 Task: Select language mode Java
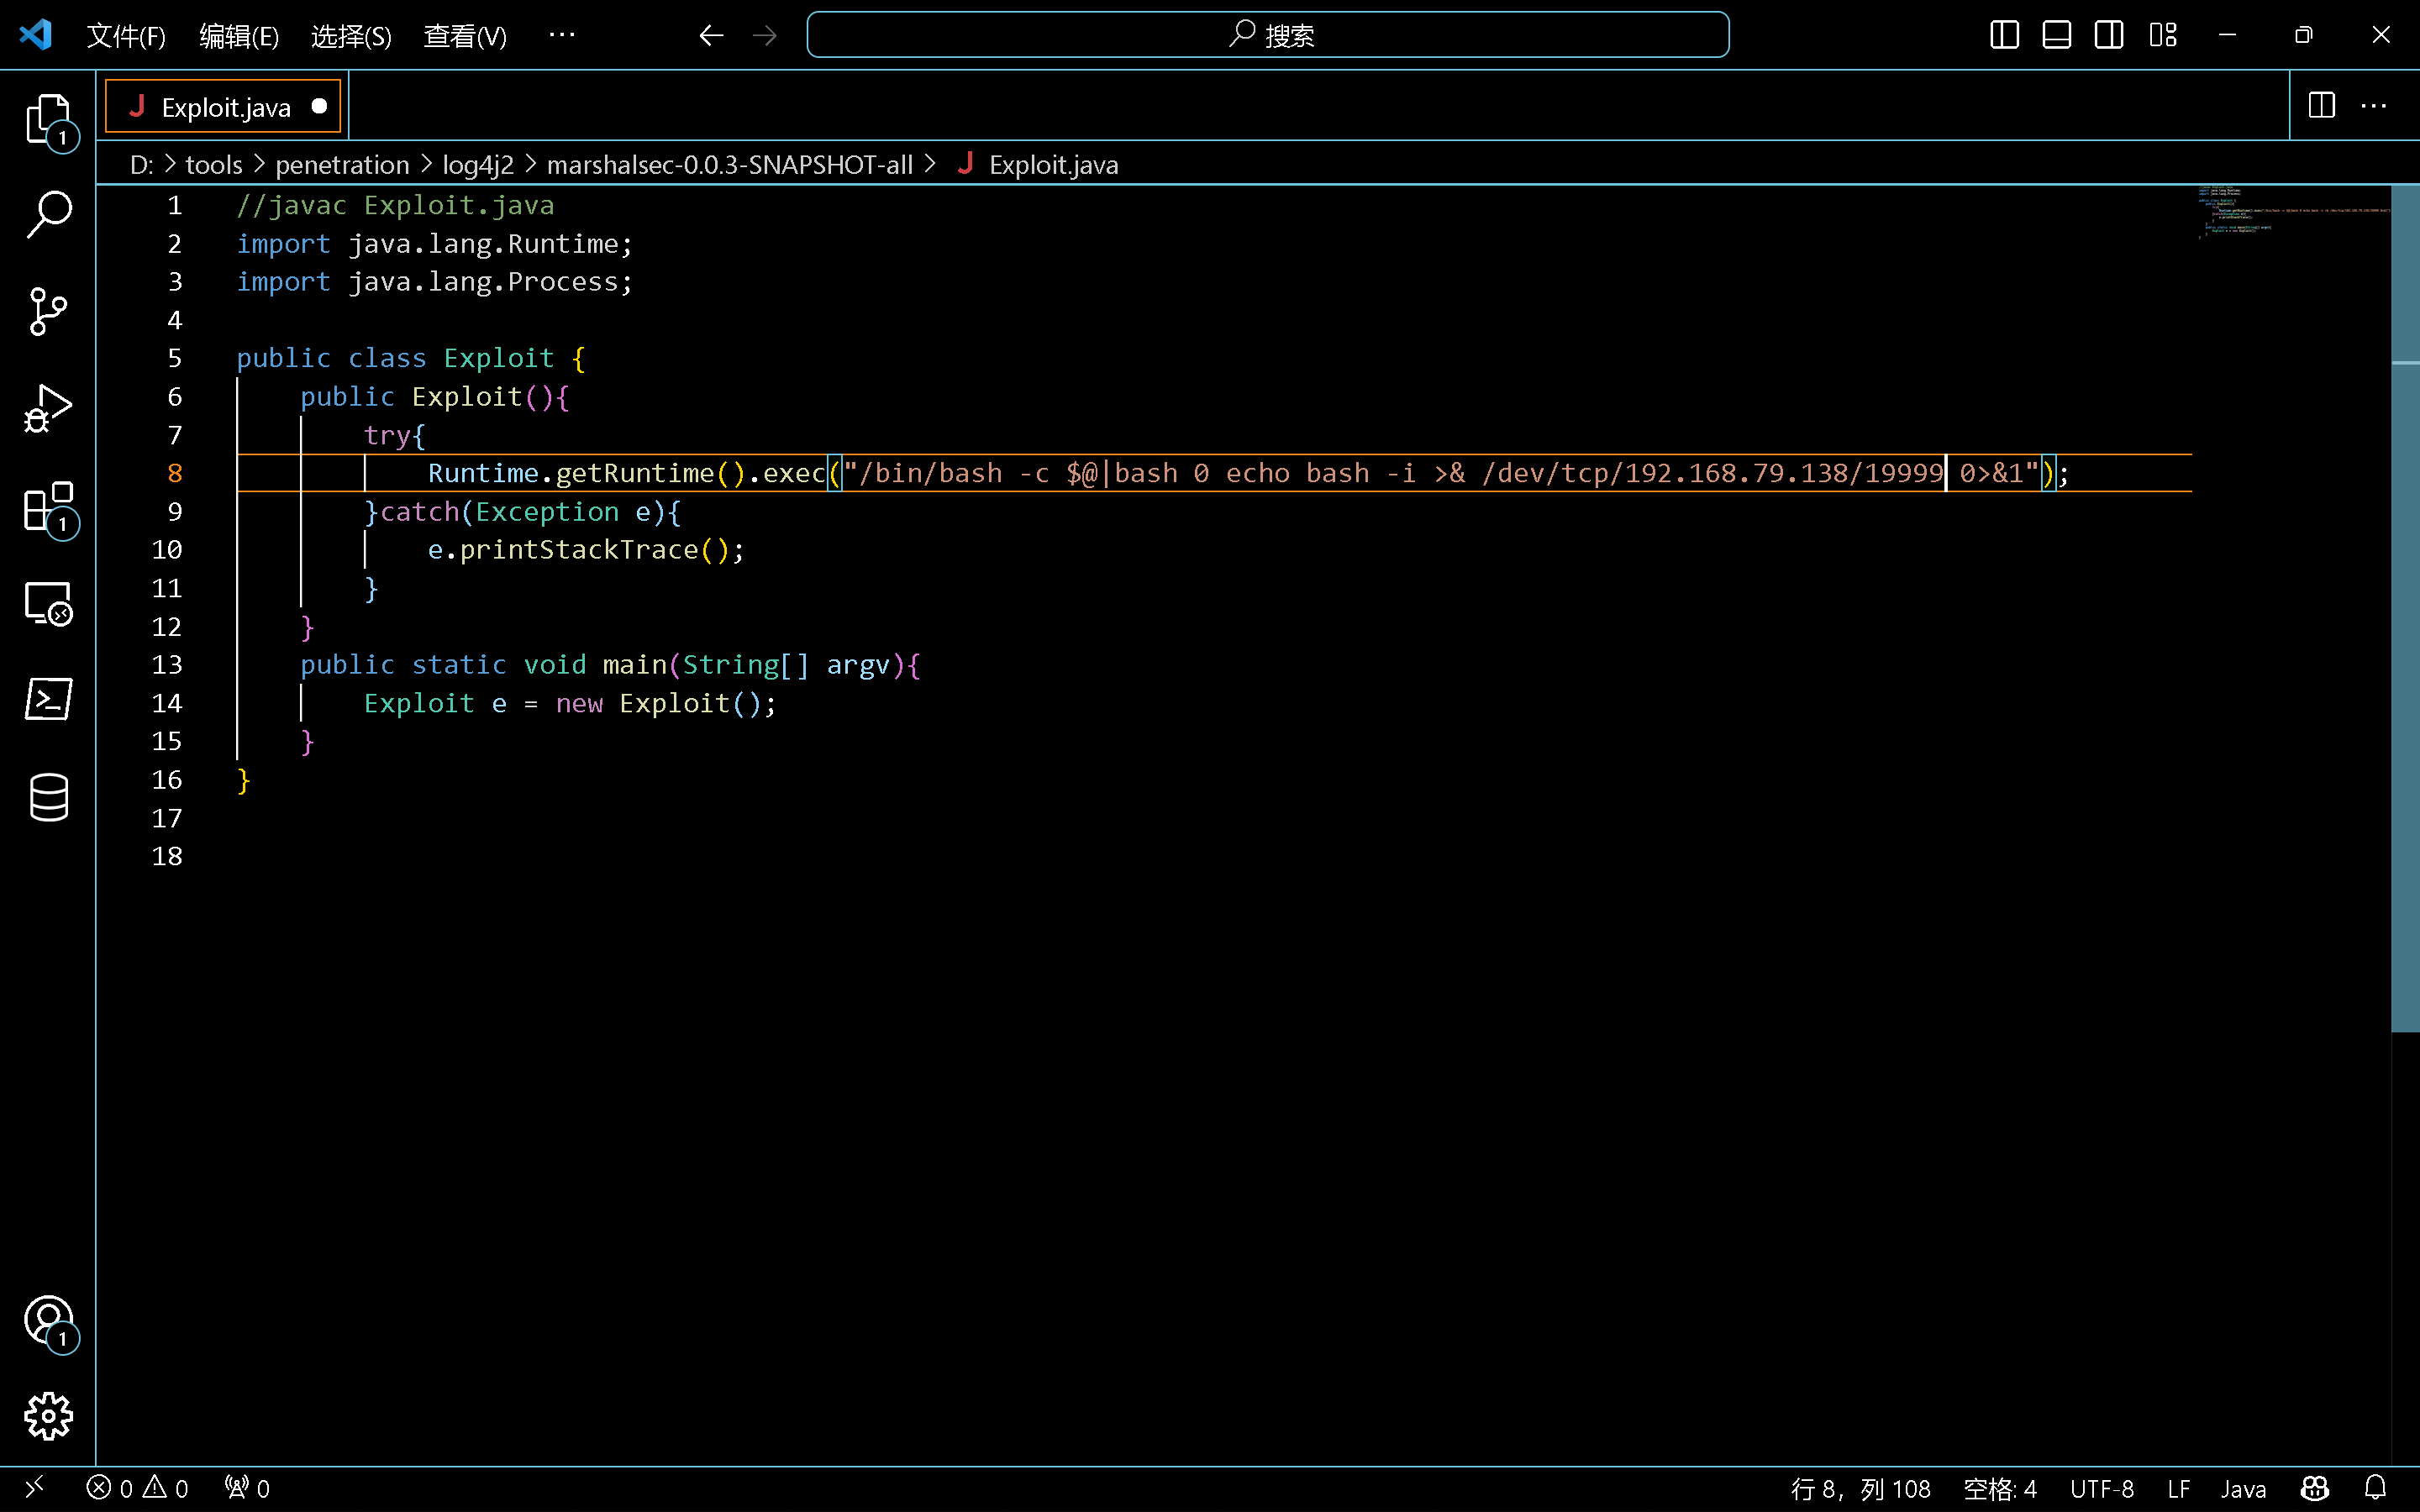(x=2243, y=1488)
